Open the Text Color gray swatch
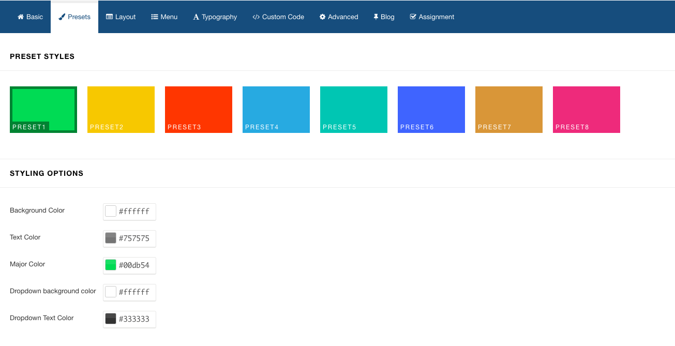 coord(111,238)
